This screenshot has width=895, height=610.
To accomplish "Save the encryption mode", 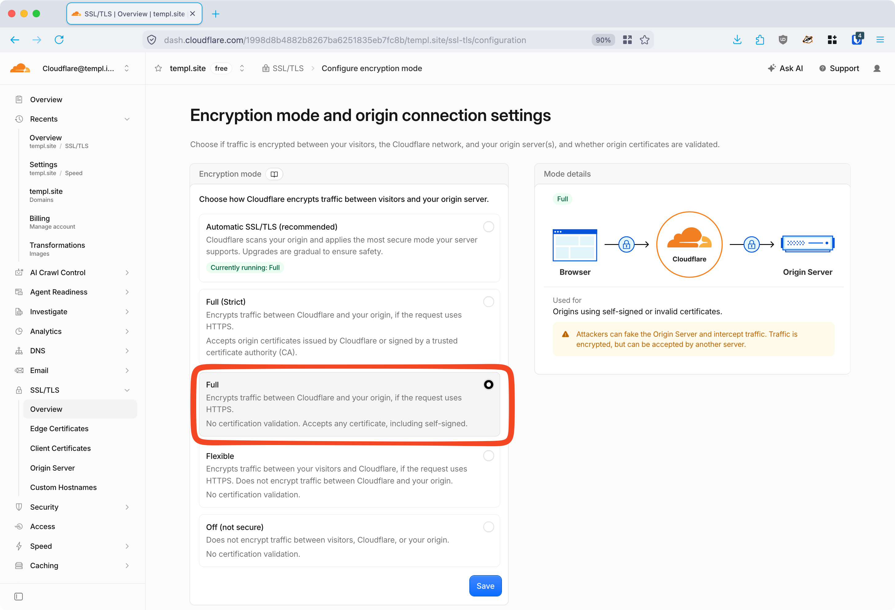I will pyautogui.click(x=485, y=586).
